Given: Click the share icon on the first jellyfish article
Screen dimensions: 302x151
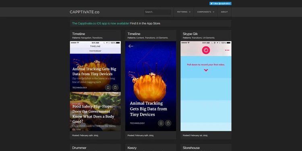Looking at the screenshot, I should (115, 88).
